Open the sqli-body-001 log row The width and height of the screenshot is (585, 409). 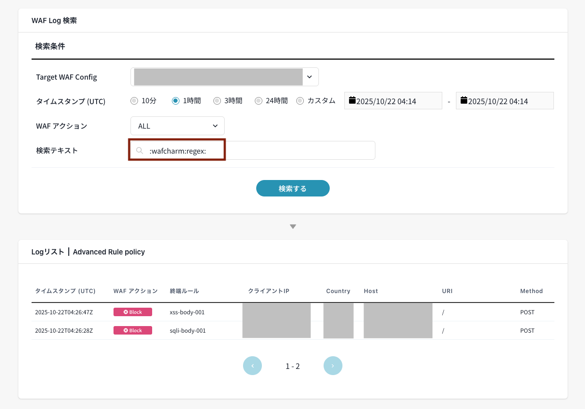pyautogui.click(x=187, y=330)
